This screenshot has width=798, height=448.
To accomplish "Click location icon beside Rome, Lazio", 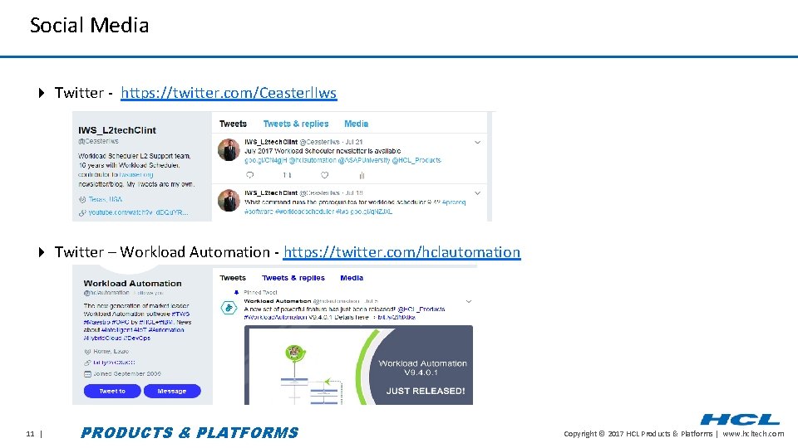I will [x=87, y=351].
